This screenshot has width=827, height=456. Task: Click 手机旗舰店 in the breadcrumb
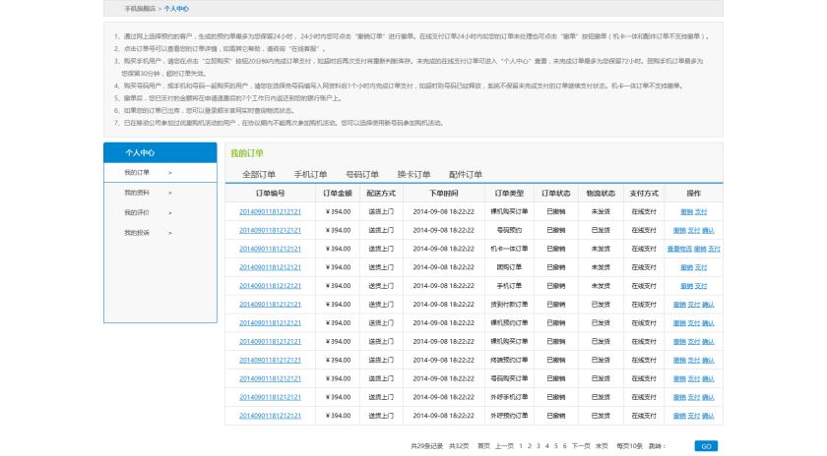pyautogui.click(x=140, y=9)
